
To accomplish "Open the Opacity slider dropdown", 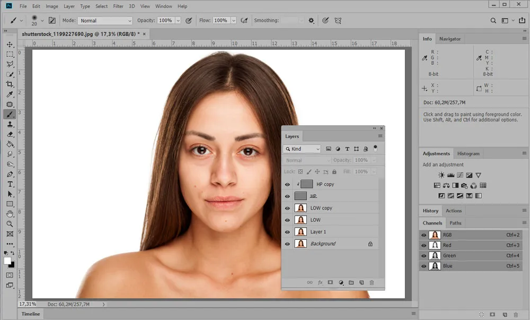I will click(178, 21).
